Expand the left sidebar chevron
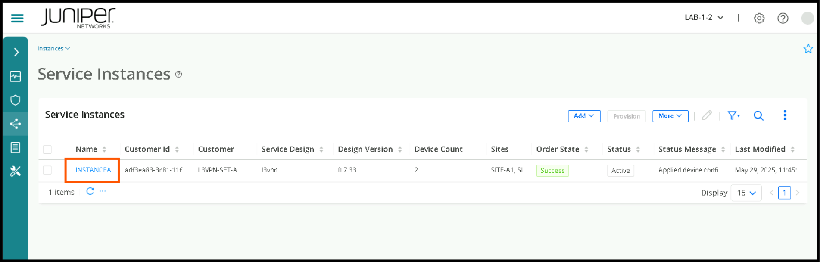 click(16, 52)
